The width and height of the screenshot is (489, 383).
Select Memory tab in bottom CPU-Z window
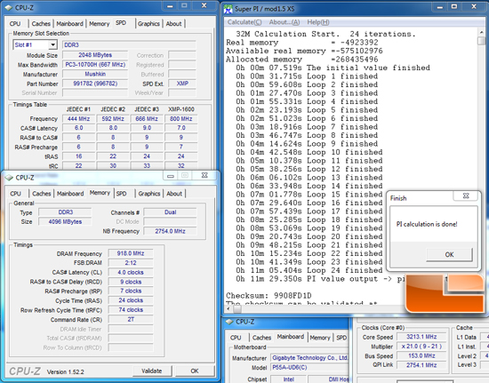[x=320, y=338]
